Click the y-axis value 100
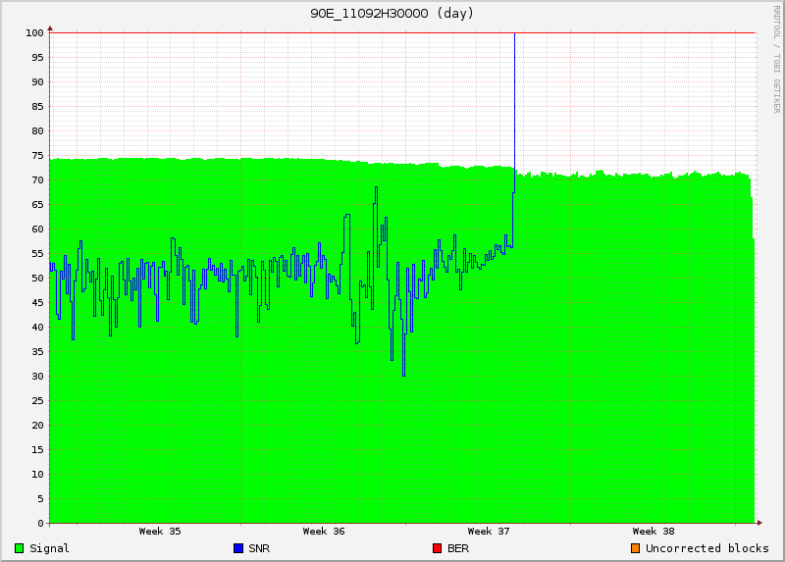 (34, 33)
